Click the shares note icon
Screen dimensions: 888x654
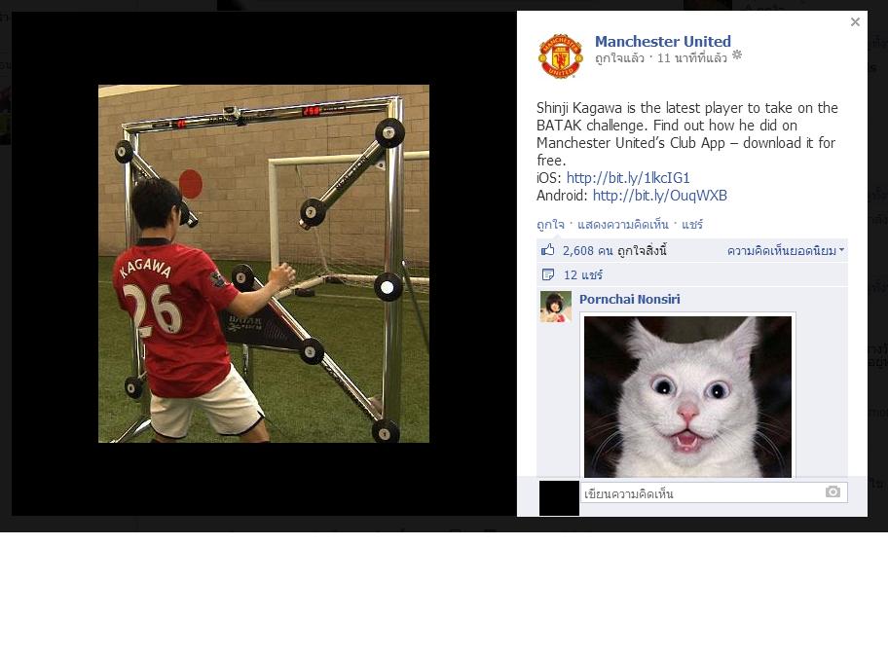[547, 274]
